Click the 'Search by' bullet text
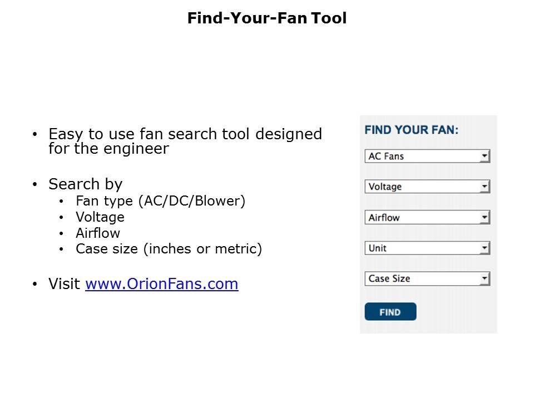 (x=85, y=184)
